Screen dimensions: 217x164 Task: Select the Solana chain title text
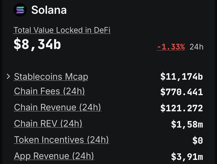pos(49,10)
